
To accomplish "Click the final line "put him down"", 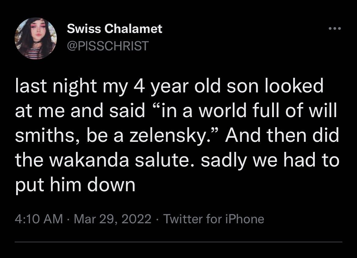I will point(75,185).
